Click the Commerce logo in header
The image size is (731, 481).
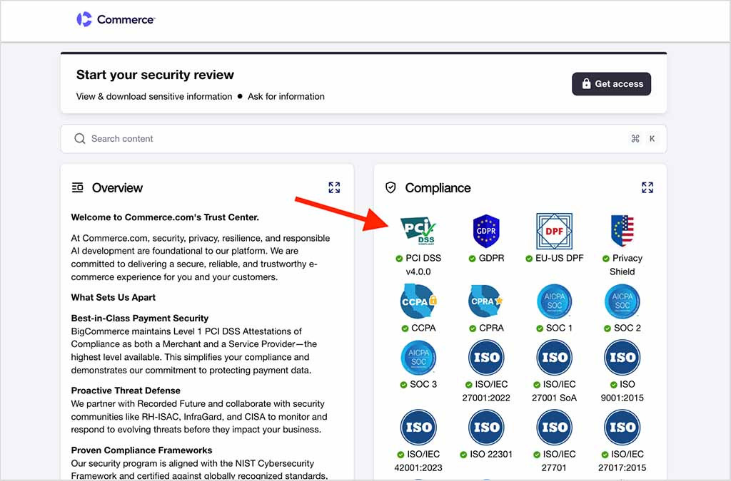coord(116,19)
